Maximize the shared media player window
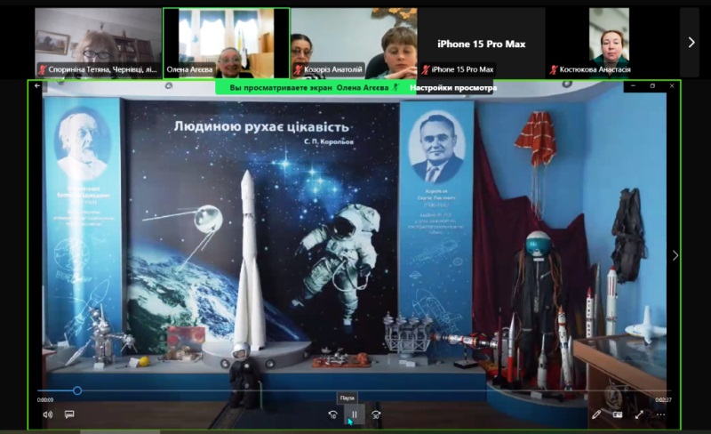Screen dimensions: 711x434 [652, 86]
